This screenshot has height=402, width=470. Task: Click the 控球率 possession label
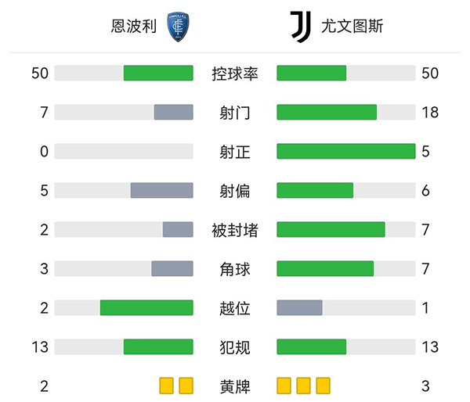click(x=235, y=74)
